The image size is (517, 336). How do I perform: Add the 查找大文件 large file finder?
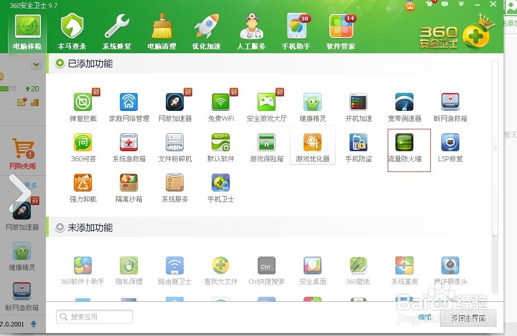coord(221,270)
